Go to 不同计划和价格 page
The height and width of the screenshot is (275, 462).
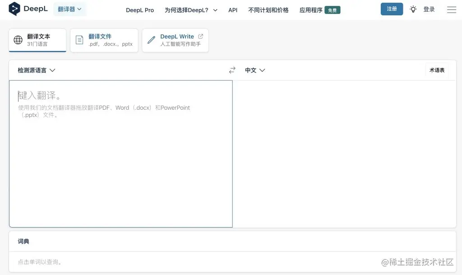268,10
